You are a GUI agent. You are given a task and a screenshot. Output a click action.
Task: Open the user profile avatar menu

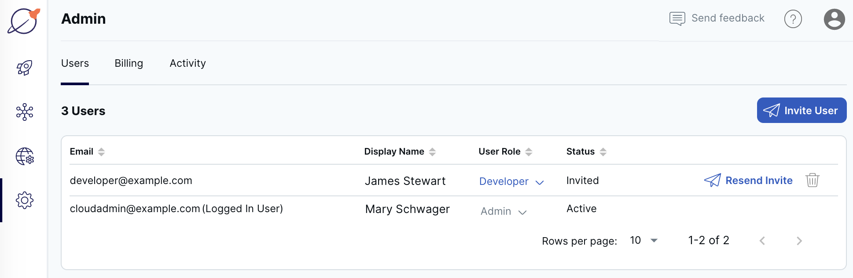pyautogui.click(x=834, y=19)
